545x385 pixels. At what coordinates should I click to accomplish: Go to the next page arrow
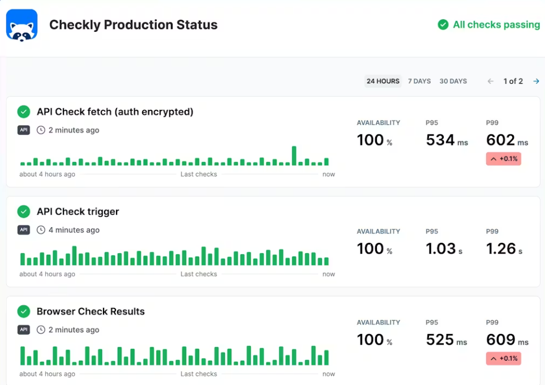pyautogui.click(x=536, y=82)
